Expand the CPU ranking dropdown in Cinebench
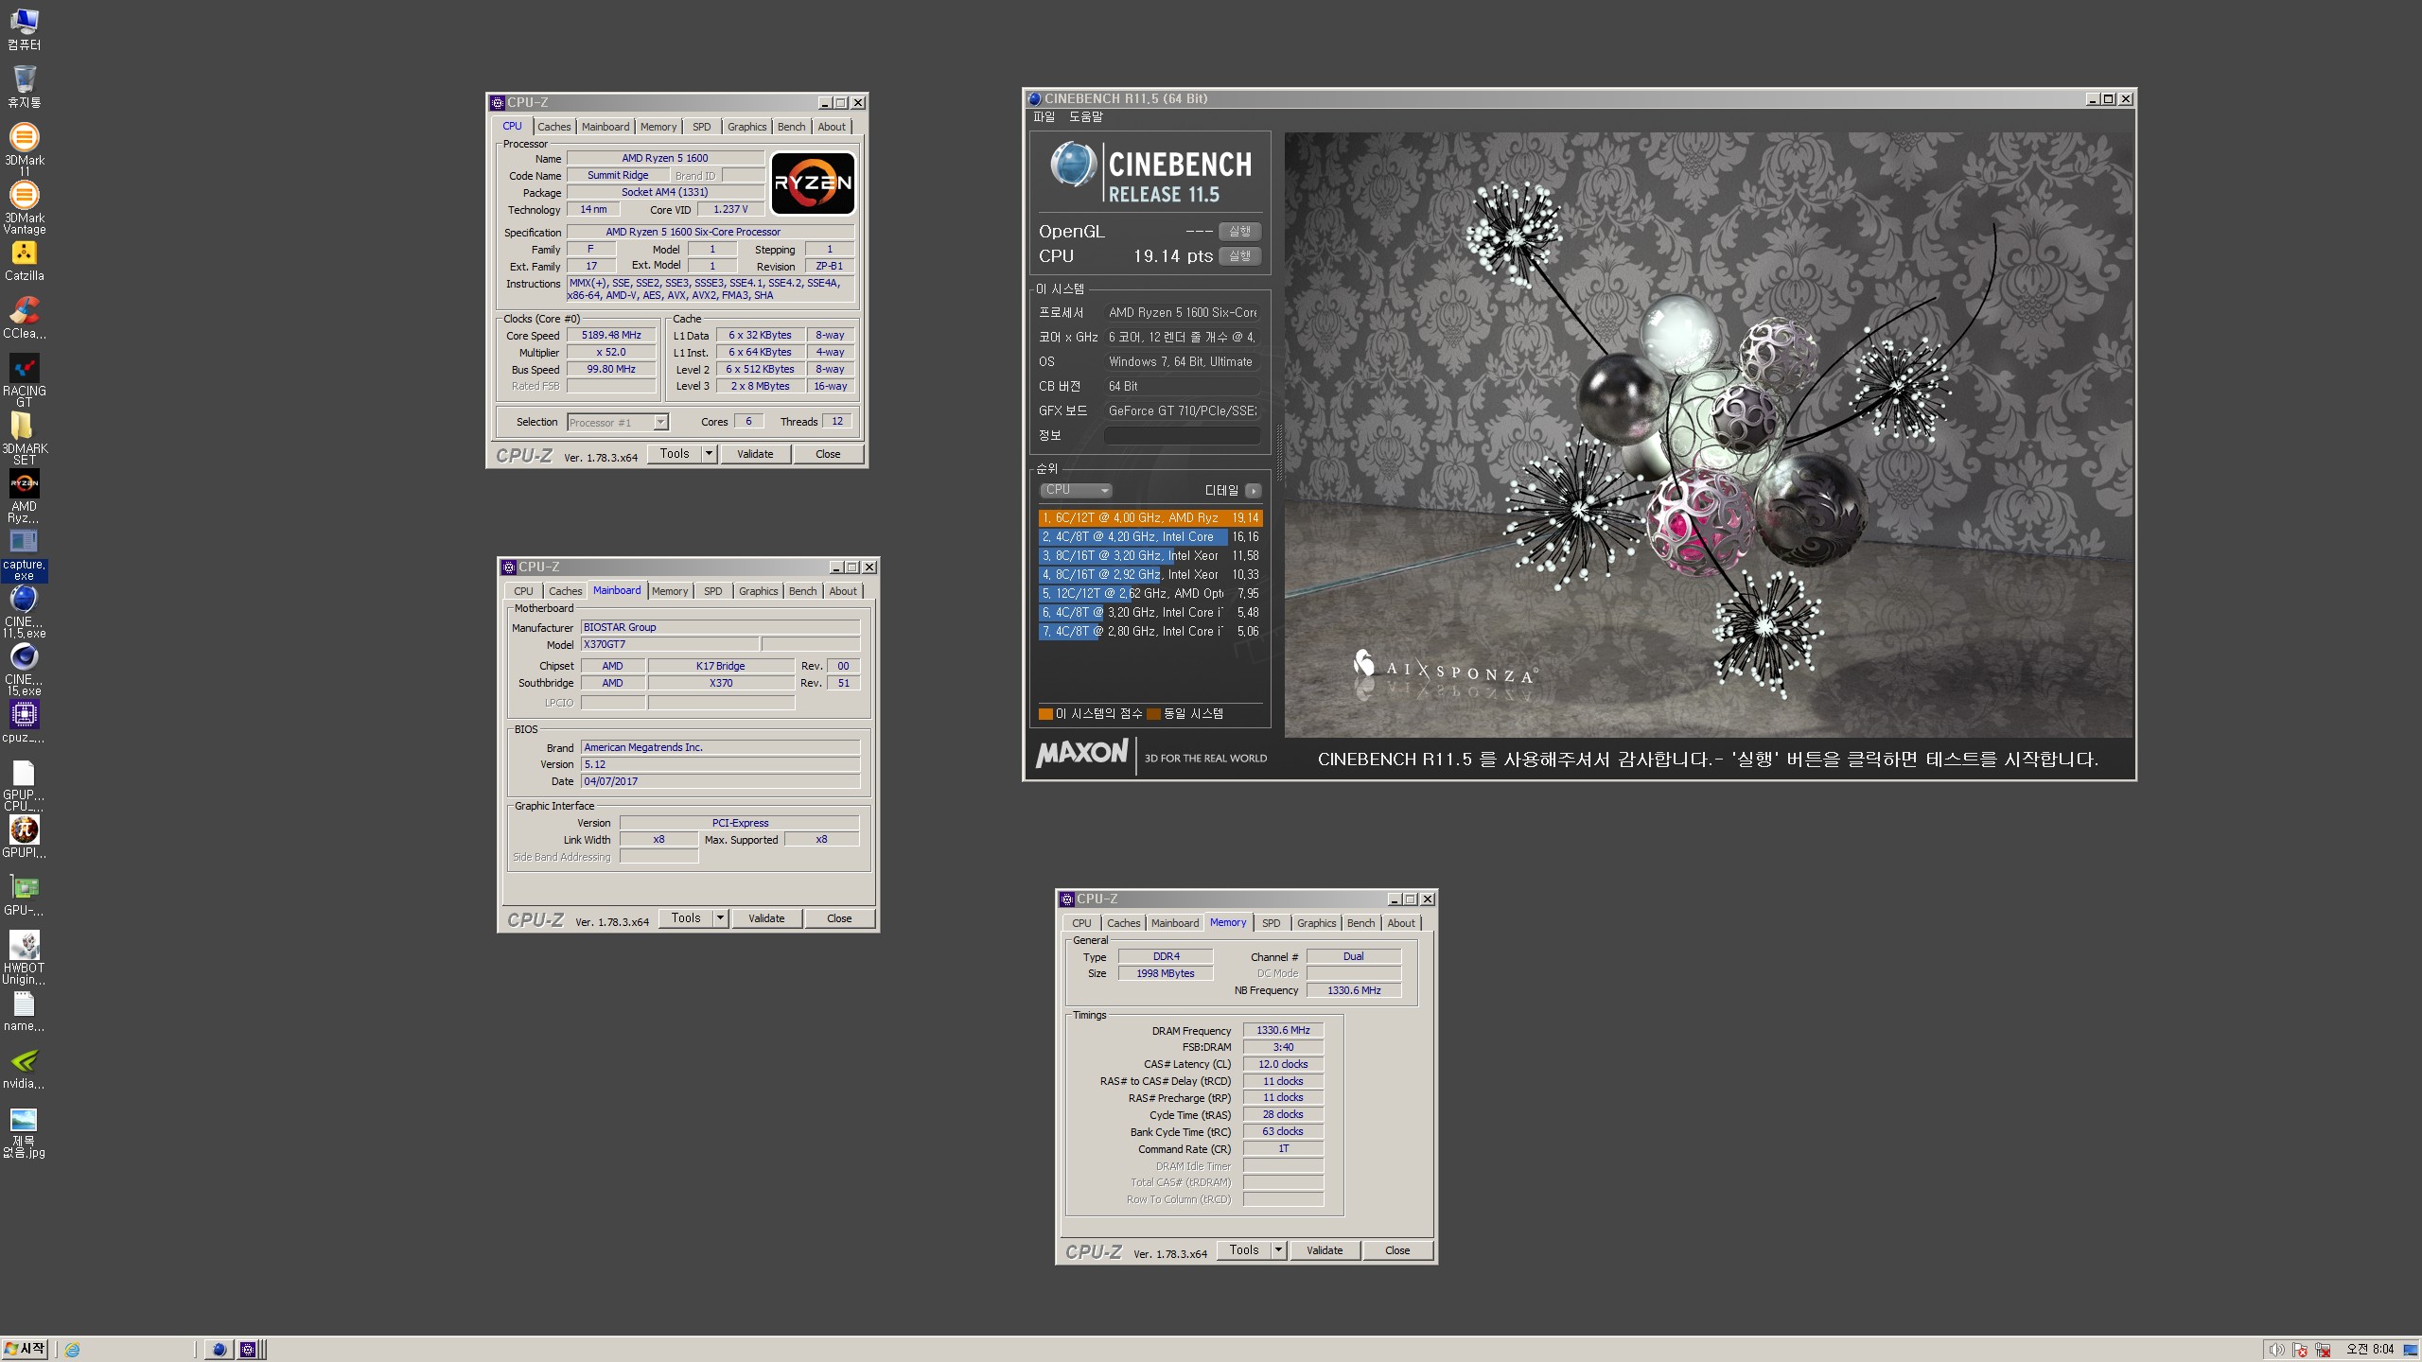 [1077, 490]
